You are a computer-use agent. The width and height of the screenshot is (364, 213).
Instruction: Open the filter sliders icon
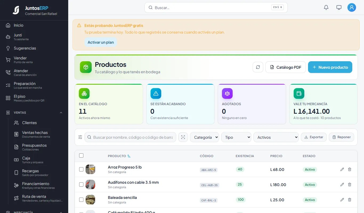tap(80, 137)
